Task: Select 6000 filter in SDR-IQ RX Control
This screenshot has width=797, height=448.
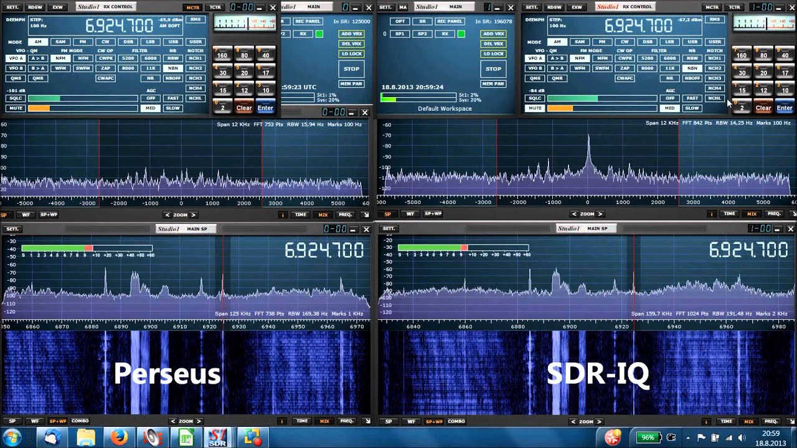Action: (x=669, y=58)
